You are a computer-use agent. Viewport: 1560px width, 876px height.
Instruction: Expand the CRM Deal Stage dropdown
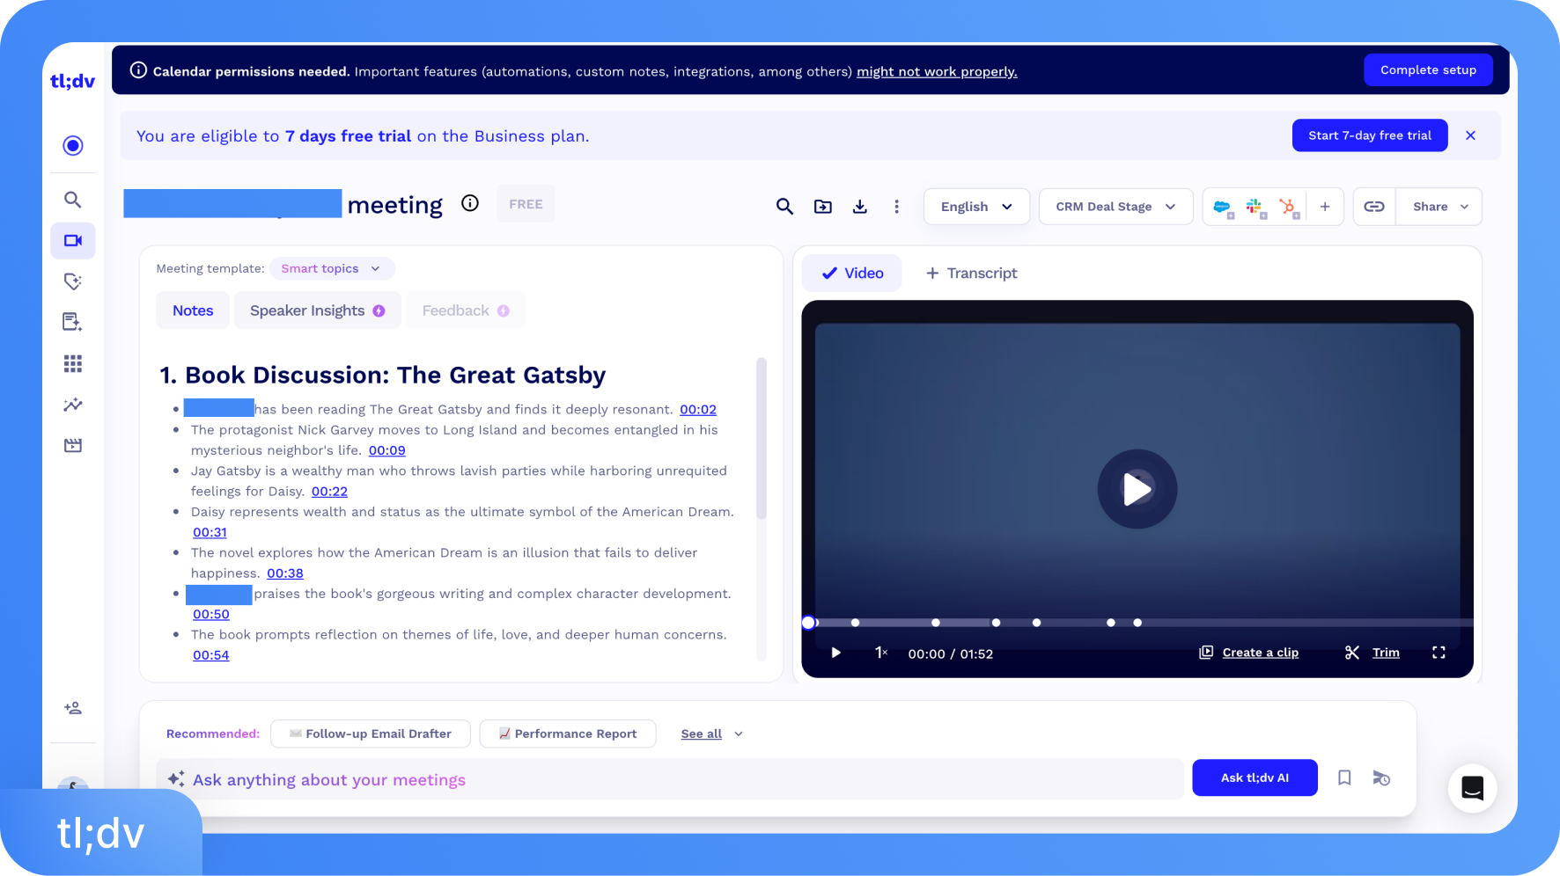pos(1115,206)
